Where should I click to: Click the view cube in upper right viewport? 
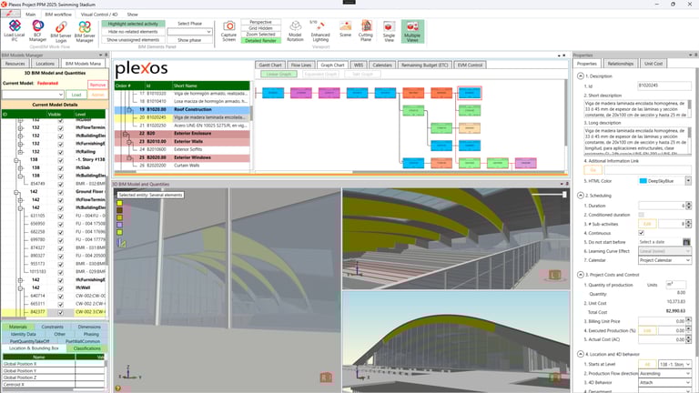(x=554, y=275)
